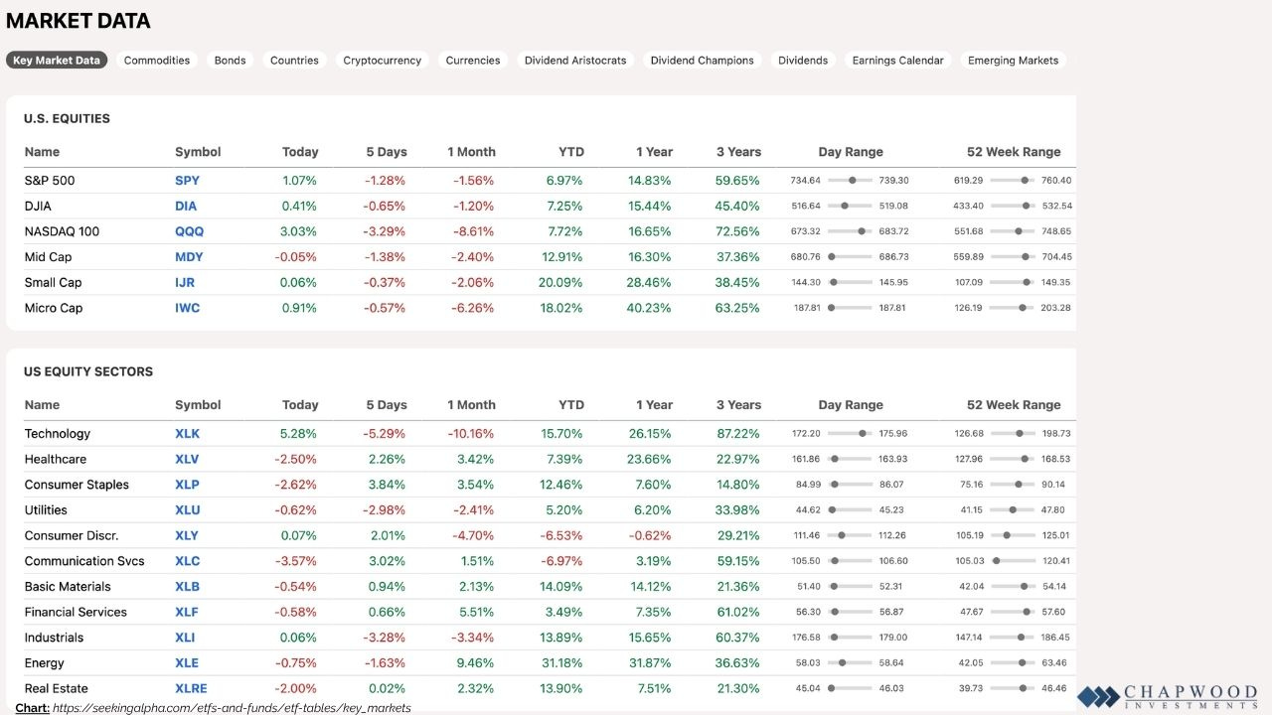Go to the Dividend Aristocrats tab
The width and height of the screenshot is (1272, 715).
pos(575,61)
